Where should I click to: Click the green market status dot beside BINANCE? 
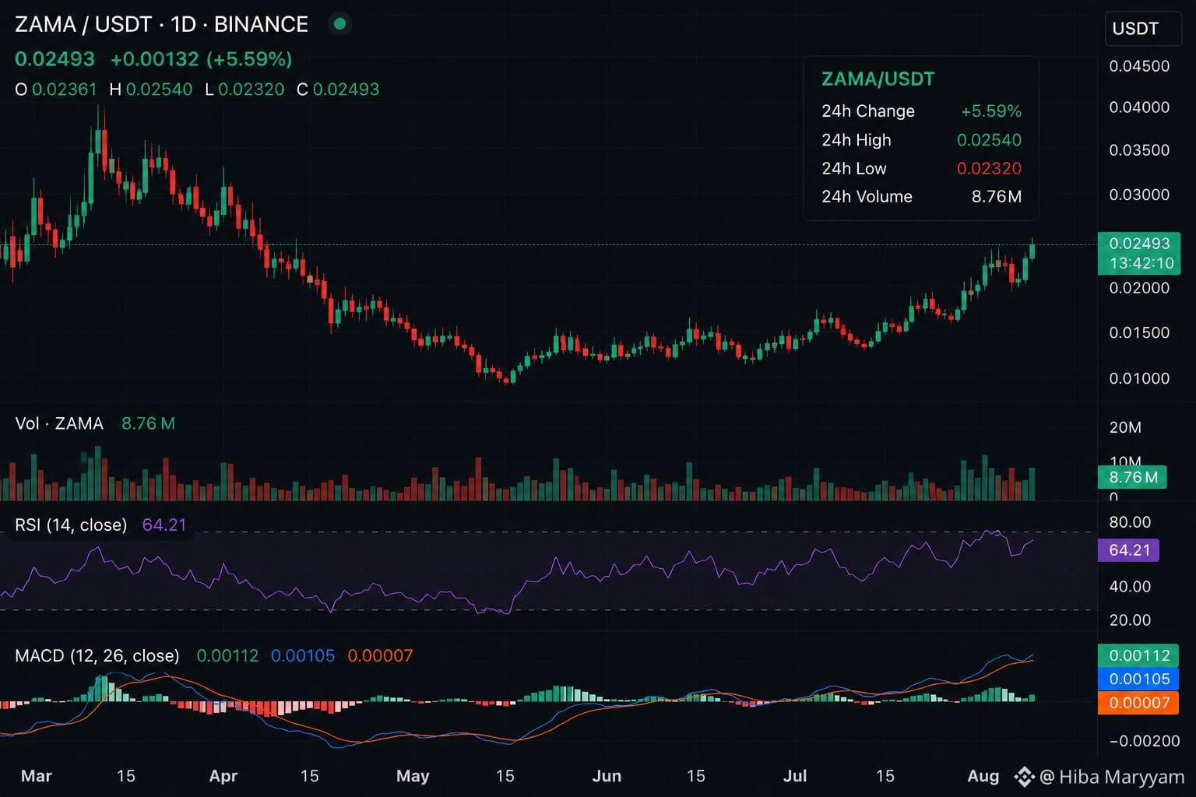click(339, 24)
